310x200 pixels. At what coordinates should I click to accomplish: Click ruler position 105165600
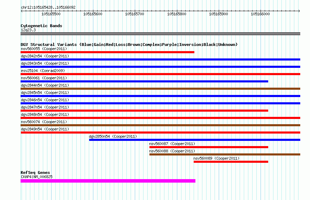(x=93, y=14)
